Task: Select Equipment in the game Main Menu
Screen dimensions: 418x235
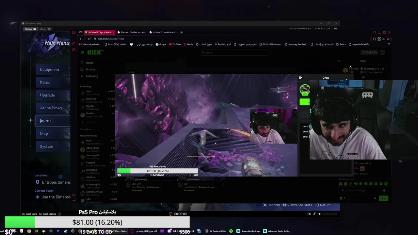Action: [x=53, y=70]
